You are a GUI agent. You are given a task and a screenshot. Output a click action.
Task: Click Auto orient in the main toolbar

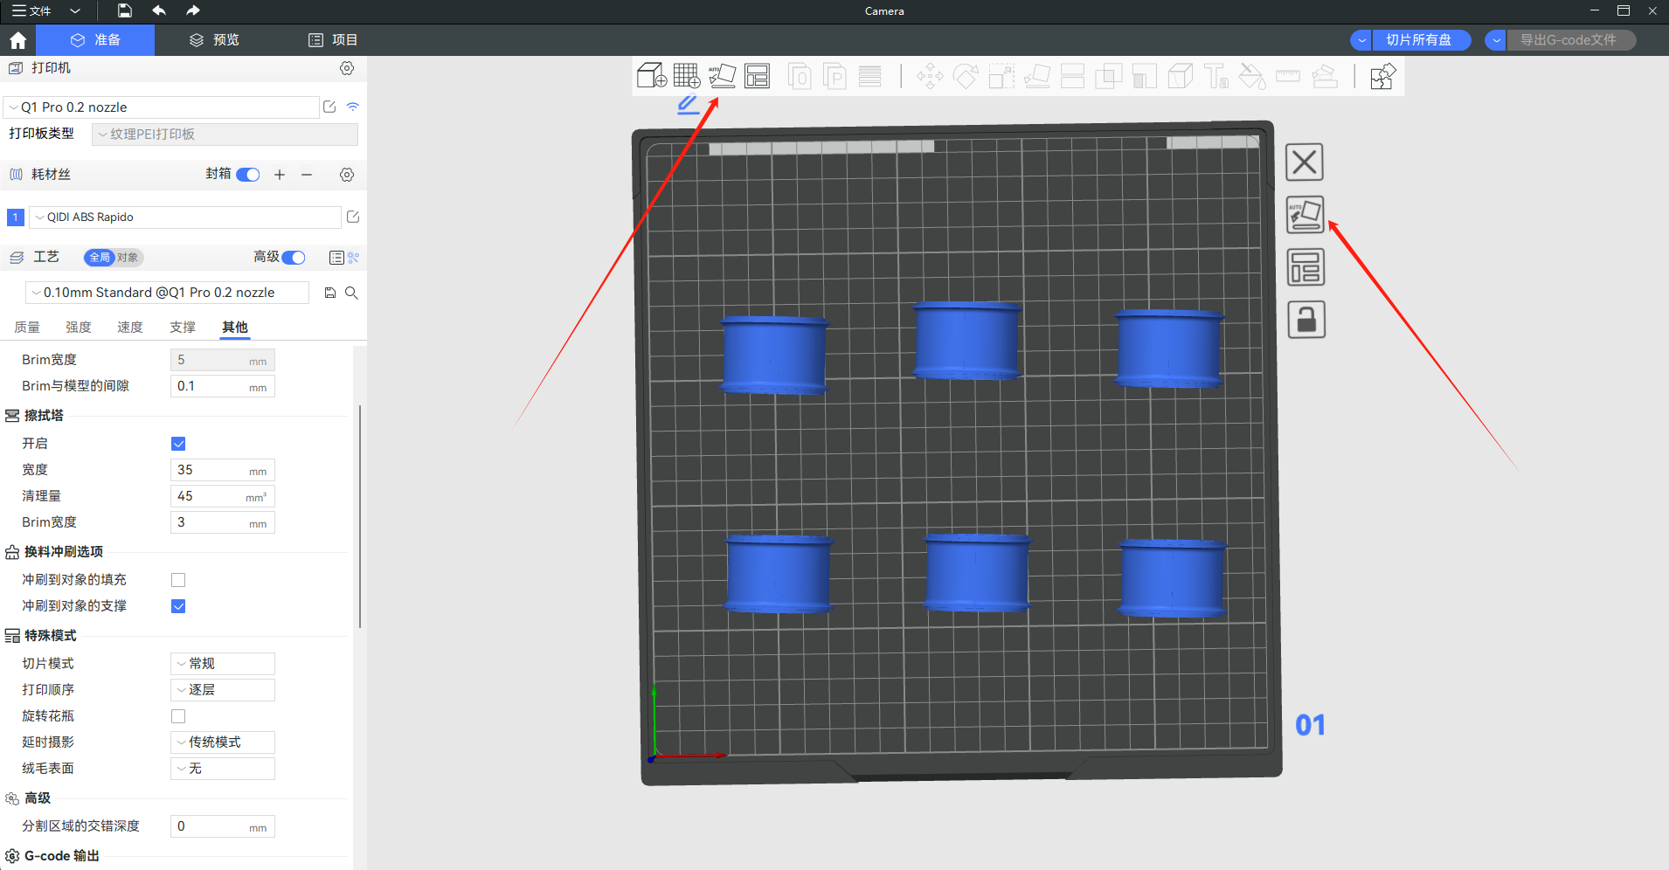coord(722,76)
